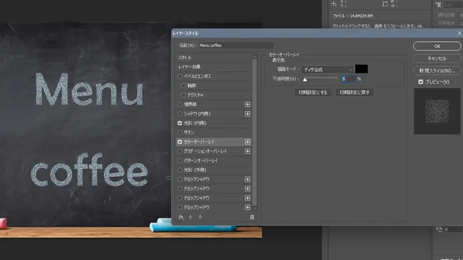Click plus icon beside カラーオーバーレイ
Image resolution: width=463 pixels, height=260 pixels.
(x=247, y=142)
